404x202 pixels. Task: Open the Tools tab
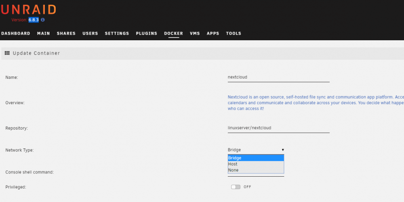coord(234,33)
